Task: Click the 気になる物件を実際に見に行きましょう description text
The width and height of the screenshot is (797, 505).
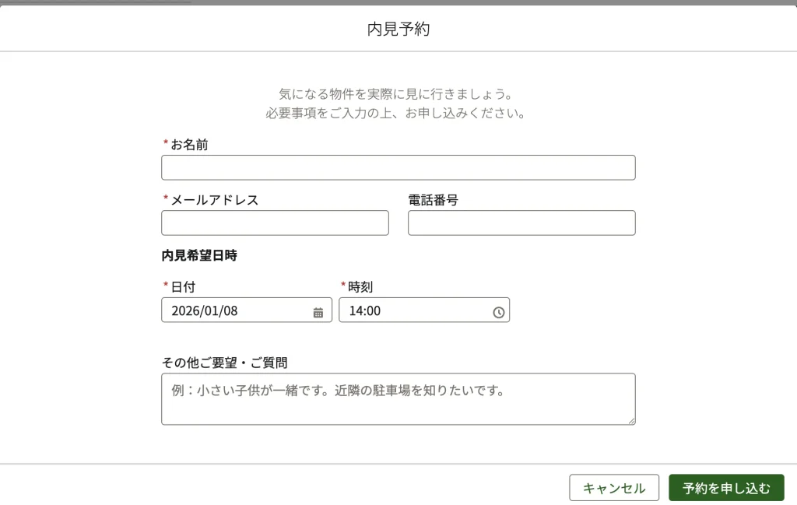Action: (x=397, y=94)
